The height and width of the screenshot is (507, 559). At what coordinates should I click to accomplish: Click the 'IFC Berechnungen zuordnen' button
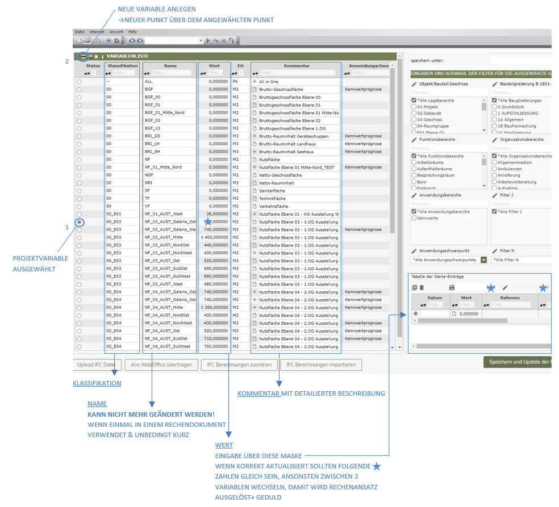click(x=239, y=365)
